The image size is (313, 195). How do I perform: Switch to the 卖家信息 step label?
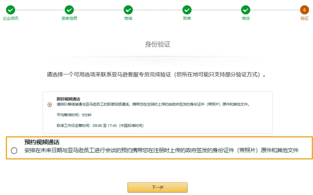tap(69, 19)
